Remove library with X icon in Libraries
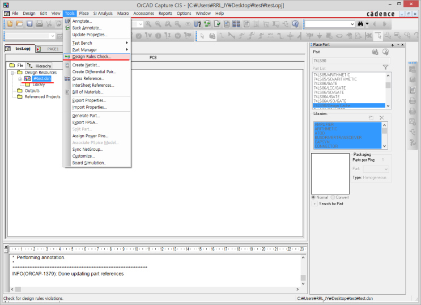The width and height of the screenshot is (421, 305). point(381,118)
